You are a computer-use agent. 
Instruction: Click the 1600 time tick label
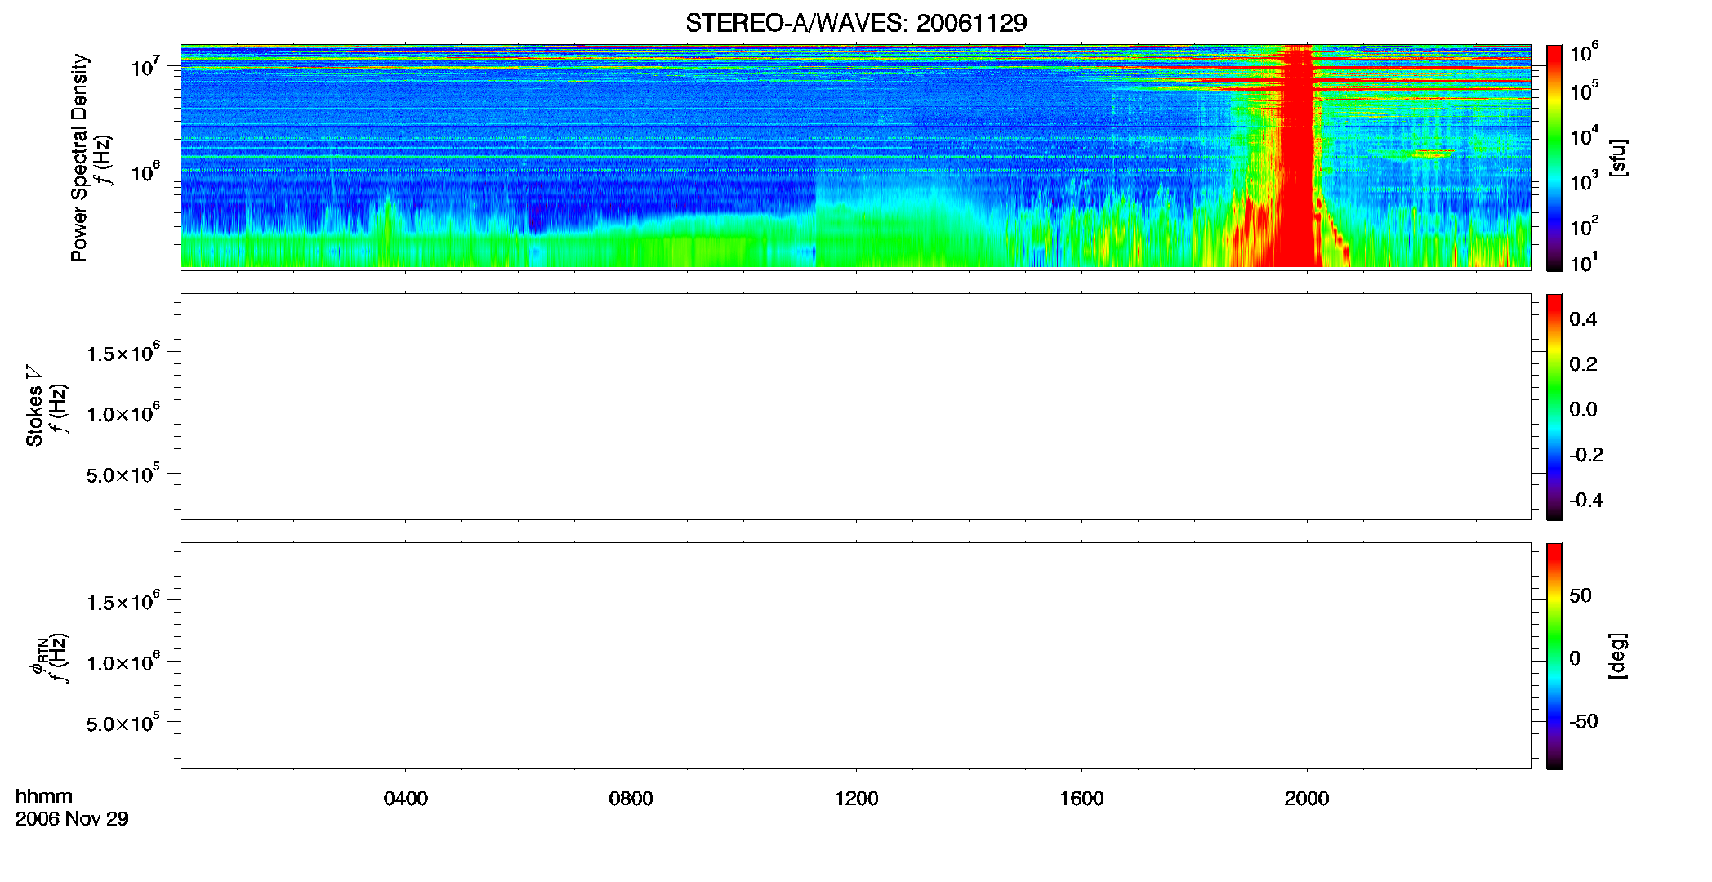click(x=1081, y=799)
